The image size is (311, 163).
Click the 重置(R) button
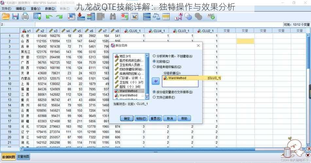coord(156,118)
